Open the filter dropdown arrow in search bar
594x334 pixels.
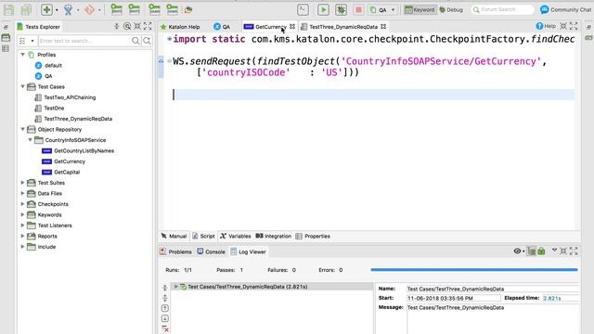pos(32,41)
